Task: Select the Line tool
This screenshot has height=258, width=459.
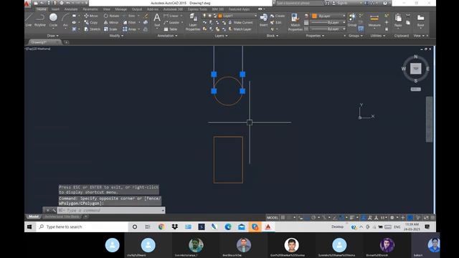Action: (x=29, y=20)
